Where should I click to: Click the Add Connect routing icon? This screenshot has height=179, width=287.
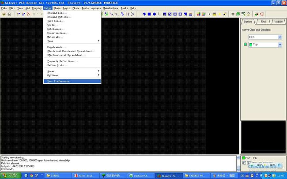coord(112,14)
